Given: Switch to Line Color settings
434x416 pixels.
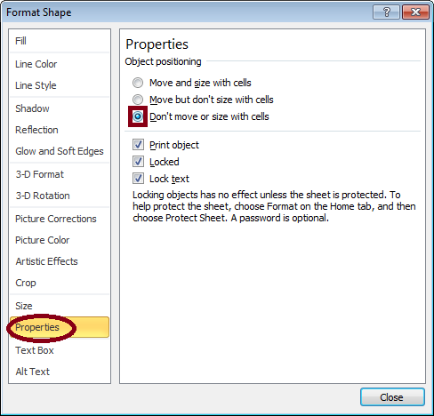Looking at the screenshot, I should (x=60, y=64).
